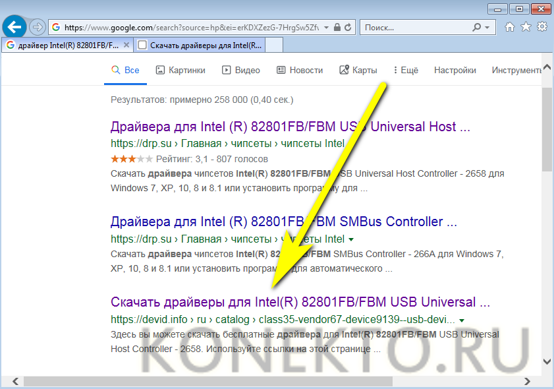This screenshot has height=389, width=554.
Task: Open "Скачать драйверы для Intel(R) 82801FB/FBM USB" result
Action: point(300,302)
